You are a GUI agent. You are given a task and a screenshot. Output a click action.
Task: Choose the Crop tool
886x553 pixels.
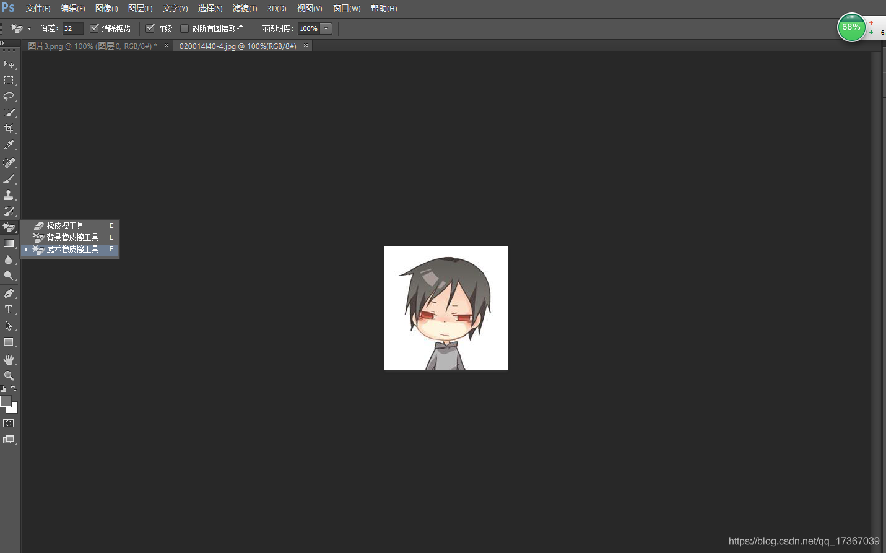[9, 129]
